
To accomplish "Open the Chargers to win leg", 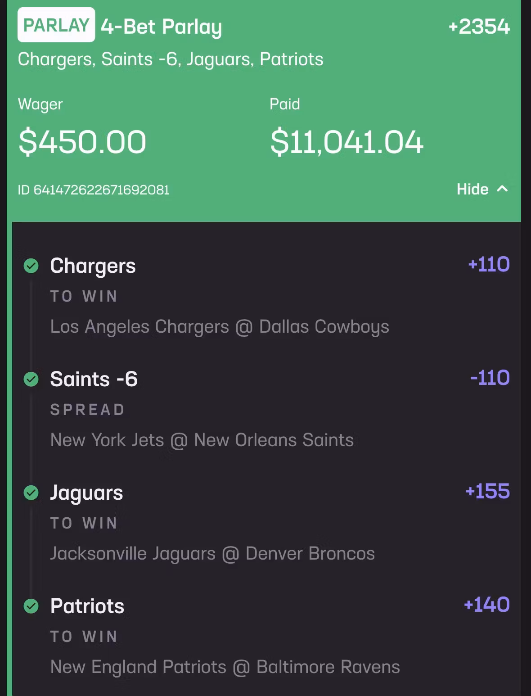I will tap(93, 266).
